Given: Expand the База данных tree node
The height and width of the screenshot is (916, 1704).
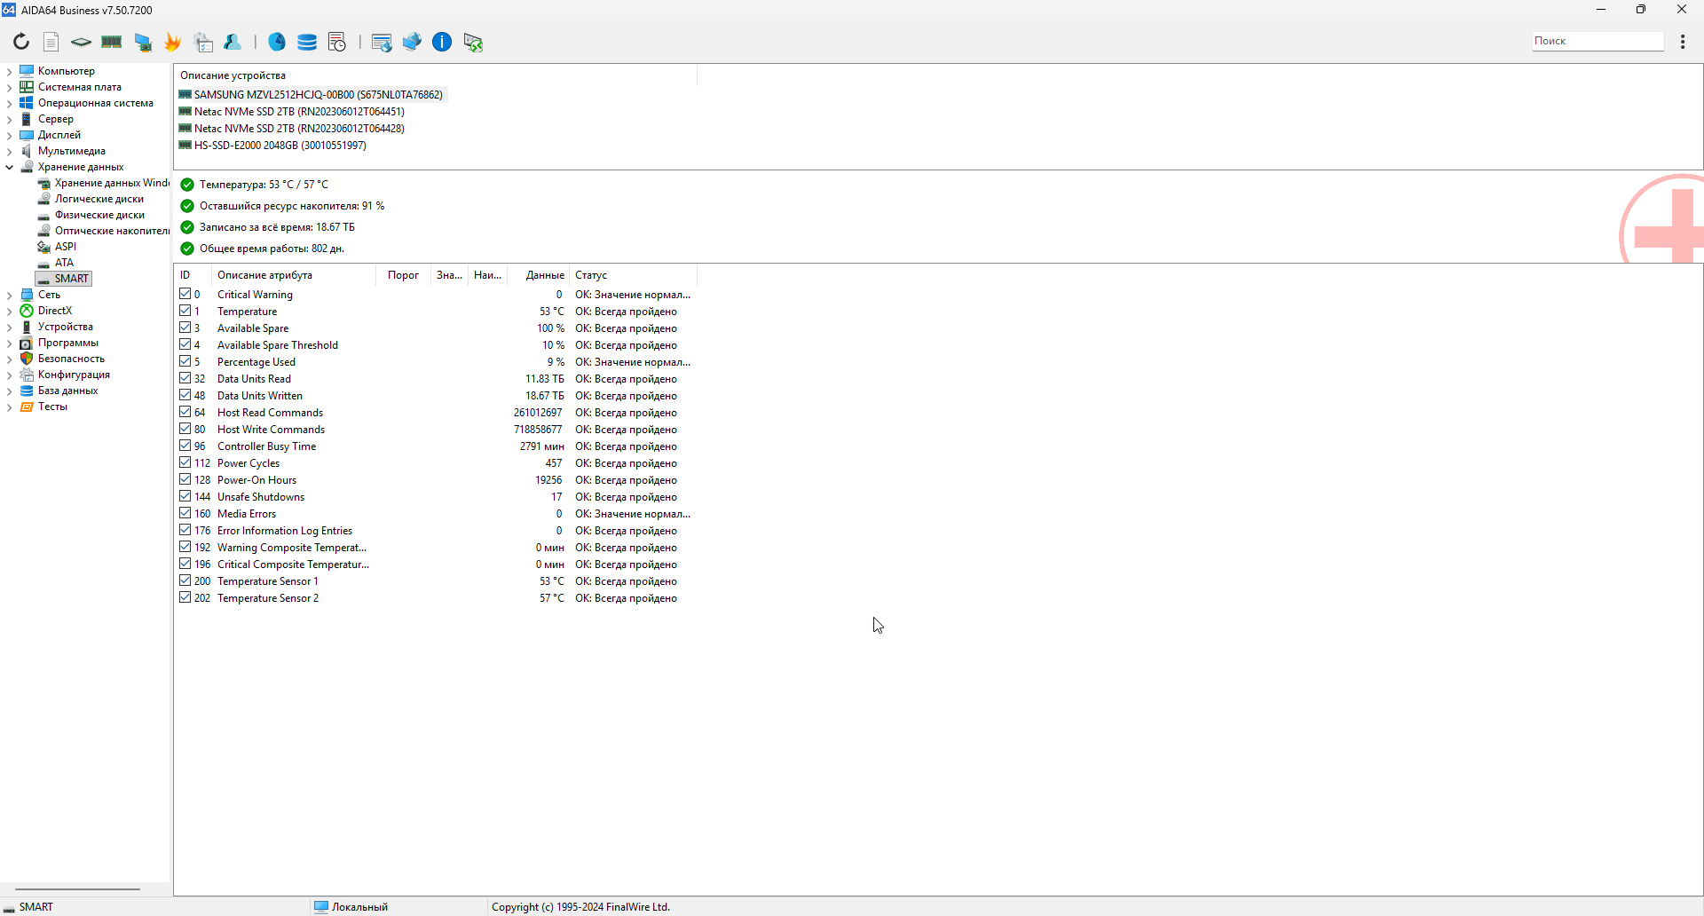Looking at the screenshot, I should pyautogui.click(x=9, y=391).
